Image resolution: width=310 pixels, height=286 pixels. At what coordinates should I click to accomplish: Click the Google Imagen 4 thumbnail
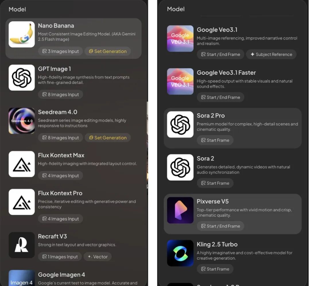click(22, 278)
